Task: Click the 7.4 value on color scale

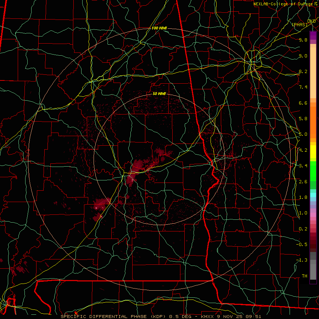Action: click(x=303, y=87)
